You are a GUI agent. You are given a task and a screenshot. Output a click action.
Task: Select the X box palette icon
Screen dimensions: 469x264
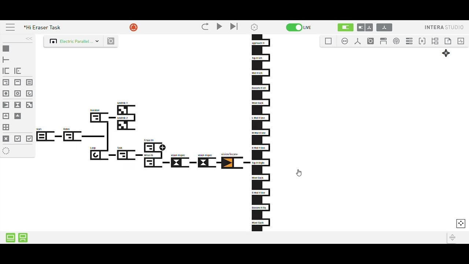click(x=6, y=139)
